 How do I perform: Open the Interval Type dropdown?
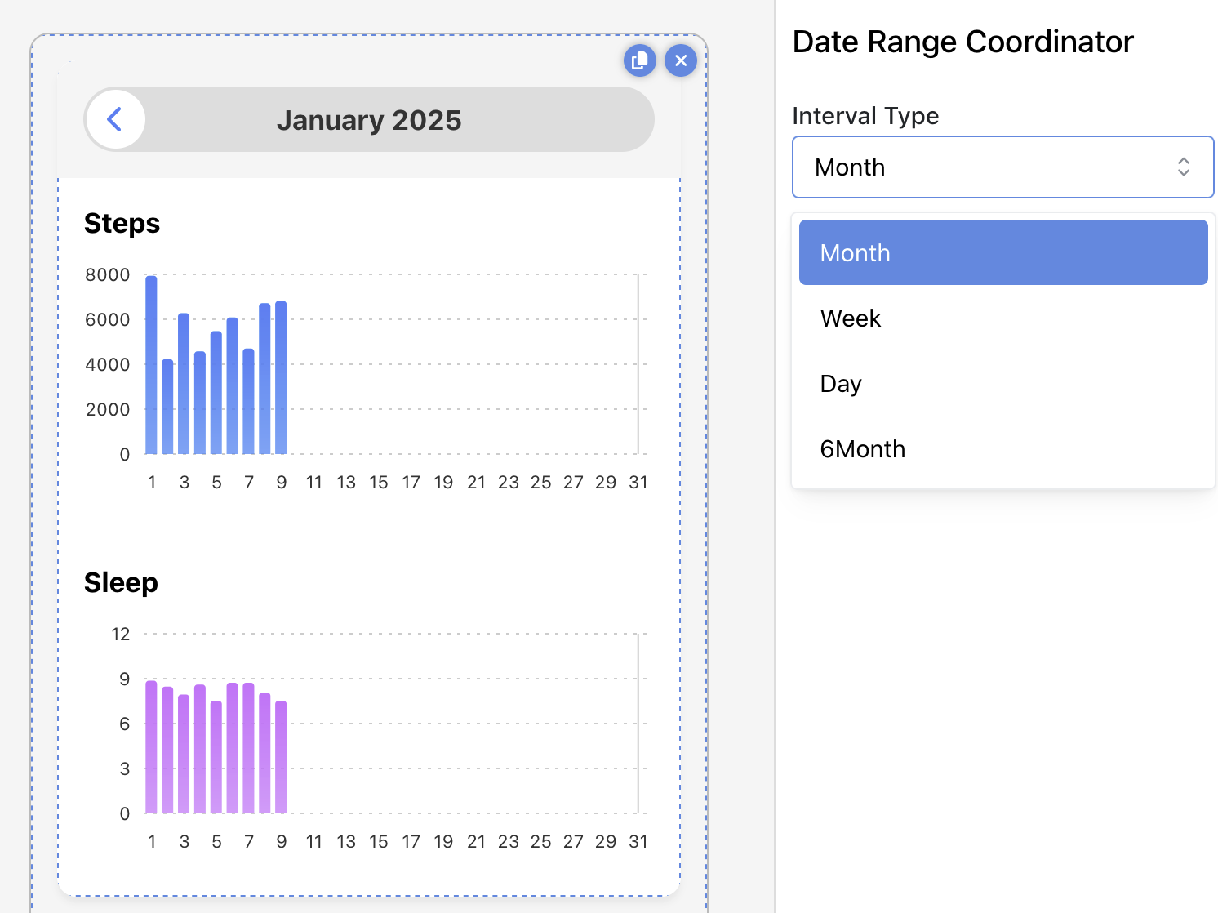point(1002,167)
